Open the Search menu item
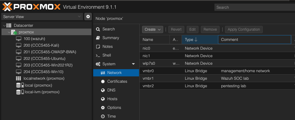Viewport: 295px width, 120px height. pyautogui.click(x=116, y=29)
